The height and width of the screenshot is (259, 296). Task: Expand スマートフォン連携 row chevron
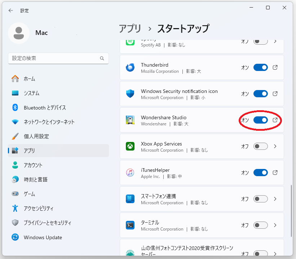click(x=275, y=199)
